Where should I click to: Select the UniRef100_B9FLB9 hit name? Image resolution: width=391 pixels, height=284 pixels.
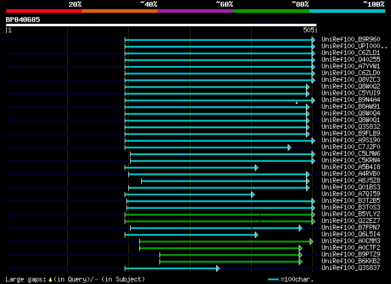click(x=351, y=133)
